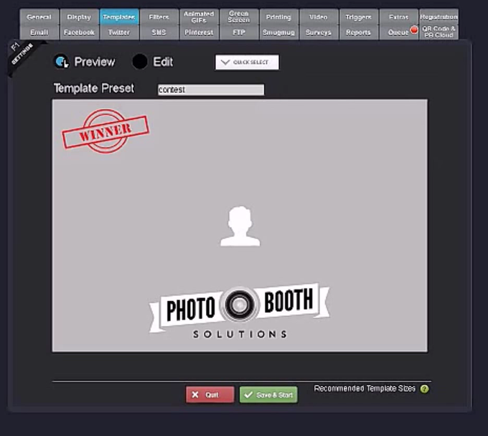Click the Photo Booth Solutions logo
Screen dimensions: 488x436
click(x=239, y=311)
